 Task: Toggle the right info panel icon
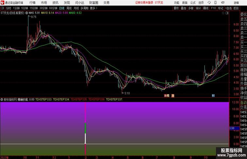point(227,13)
